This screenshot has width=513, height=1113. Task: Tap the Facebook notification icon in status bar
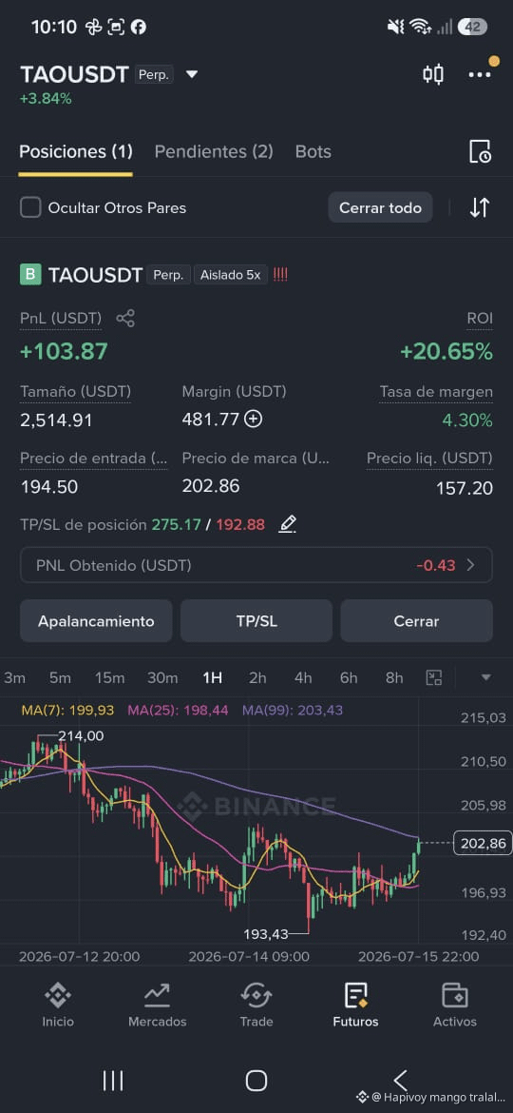pos(139,27)
